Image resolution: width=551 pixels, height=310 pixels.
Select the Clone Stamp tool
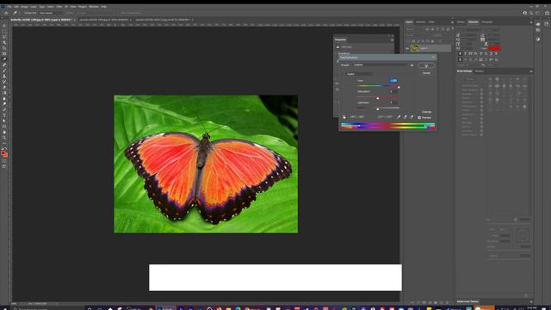click(4, 76)
